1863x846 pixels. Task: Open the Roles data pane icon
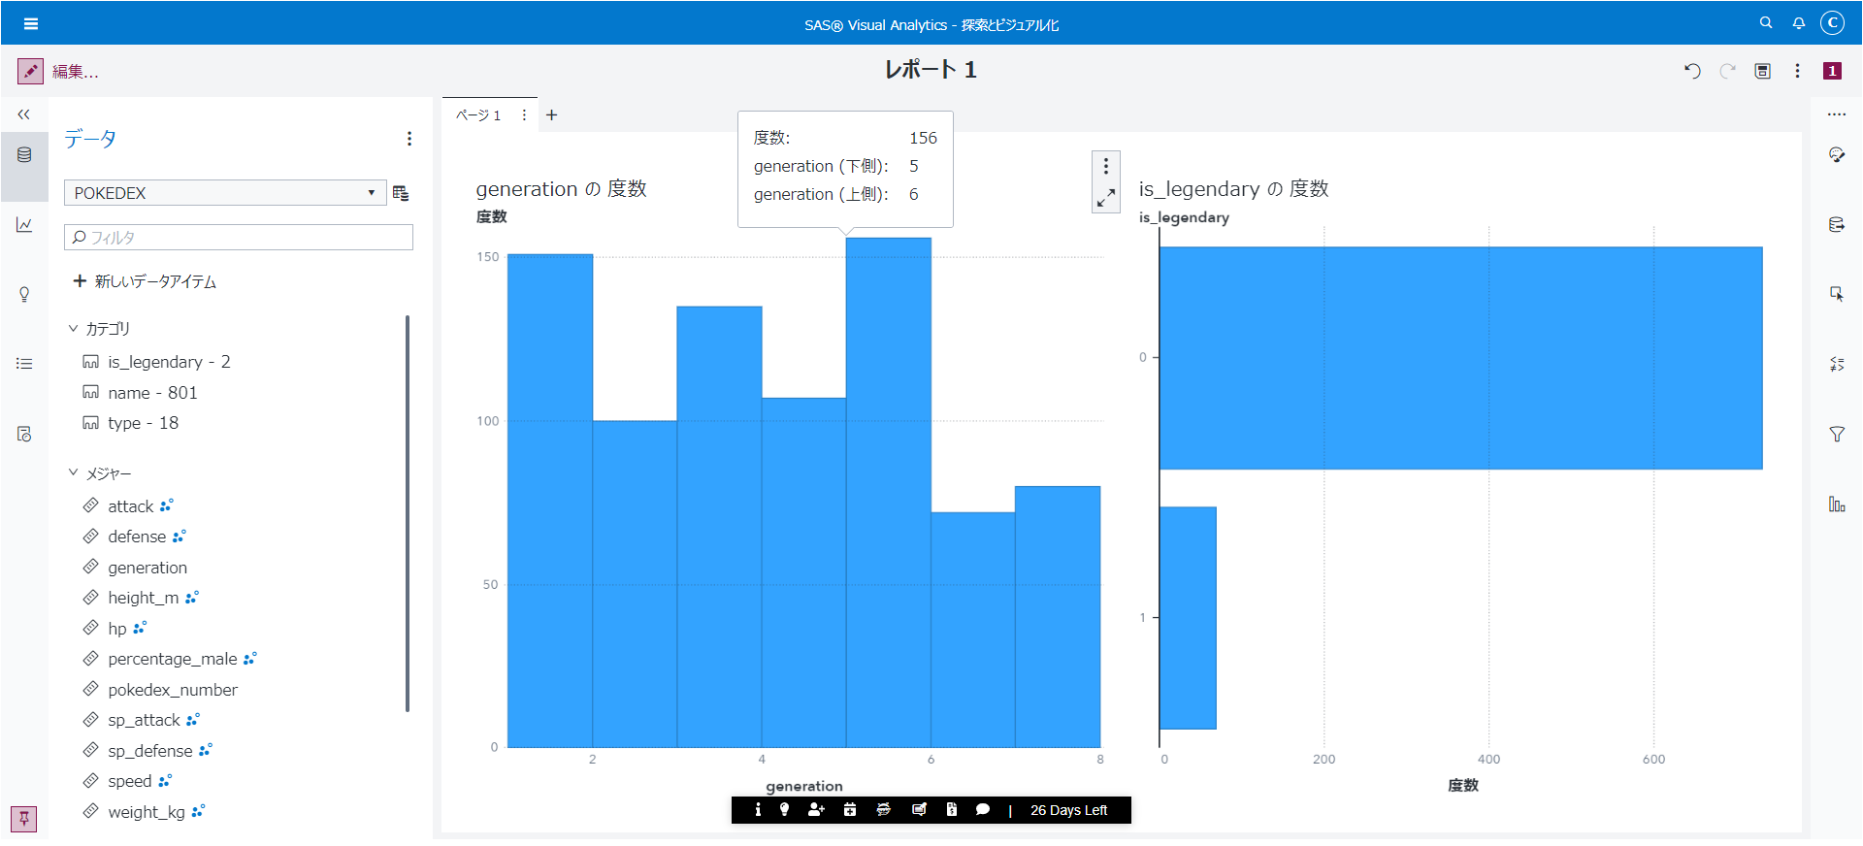pyautogui.click(x=1837, y=225)
